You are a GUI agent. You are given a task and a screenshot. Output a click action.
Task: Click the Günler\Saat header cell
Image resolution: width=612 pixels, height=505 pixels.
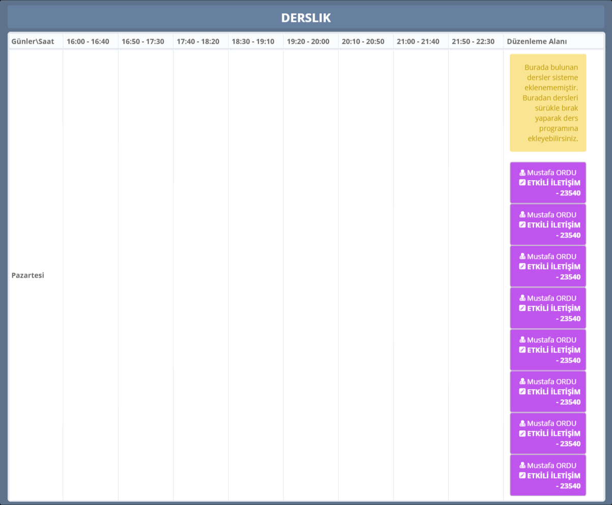point(33,41)
